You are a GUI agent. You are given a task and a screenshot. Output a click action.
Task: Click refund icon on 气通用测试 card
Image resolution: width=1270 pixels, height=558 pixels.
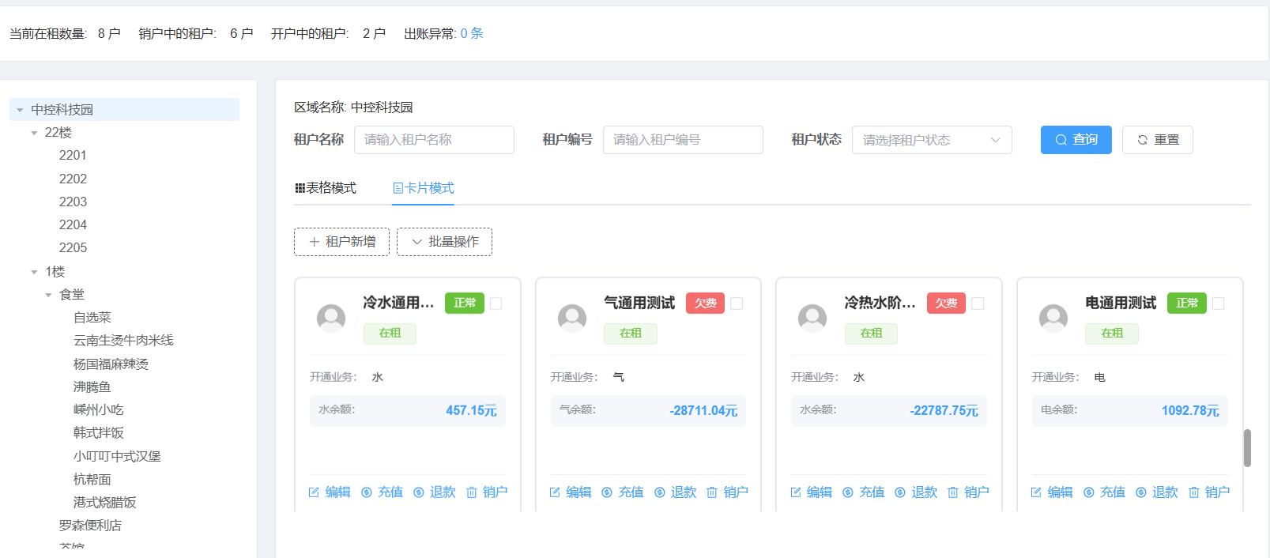click(660, 492)
